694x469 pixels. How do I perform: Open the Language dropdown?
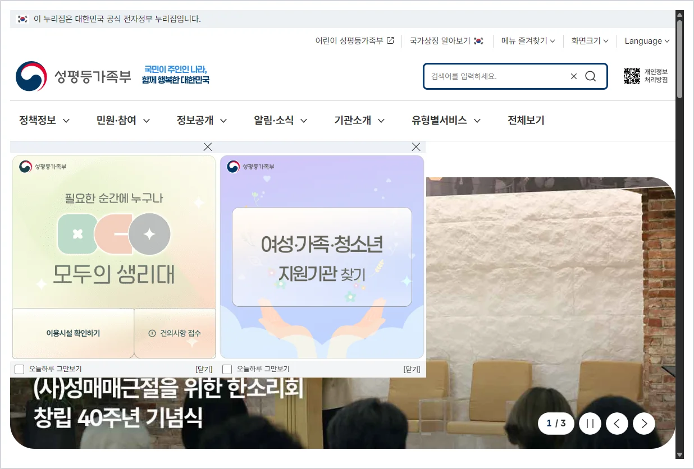(x=647, y=41)
